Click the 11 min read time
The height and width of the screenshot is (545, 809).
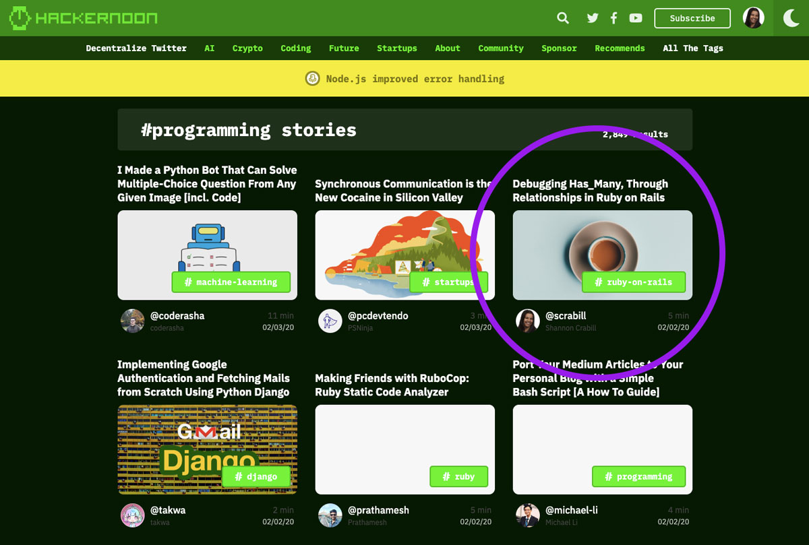tap(280, 315)
